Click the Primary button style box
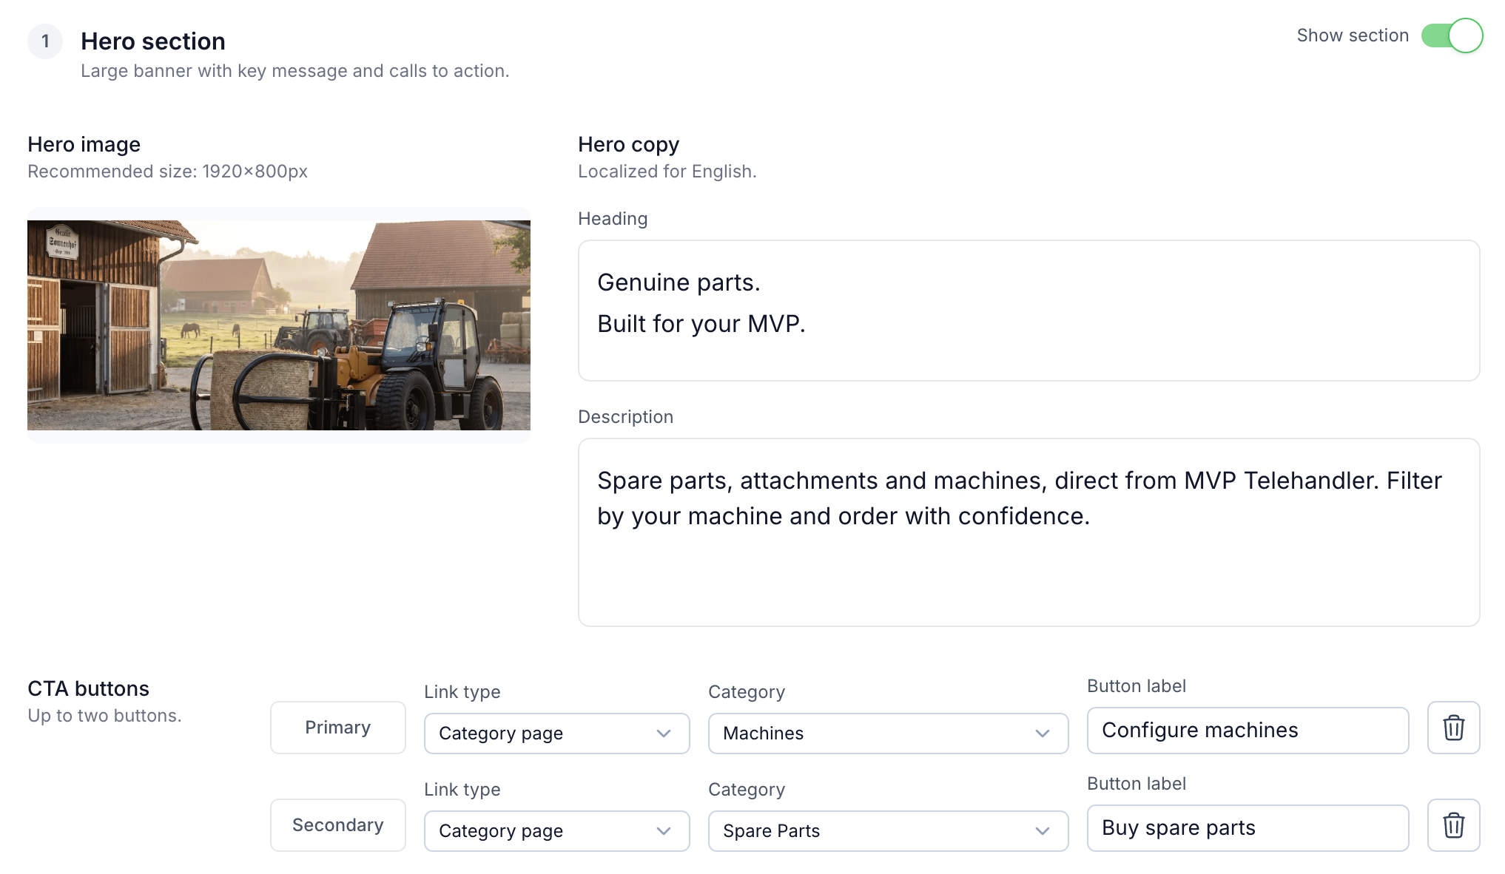The image size is (1505, 874). [x=337, y=728]
